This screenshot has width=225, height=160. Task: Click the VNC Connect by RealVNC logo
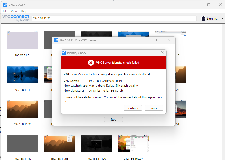pyautogui.click(x=16, y=18)
